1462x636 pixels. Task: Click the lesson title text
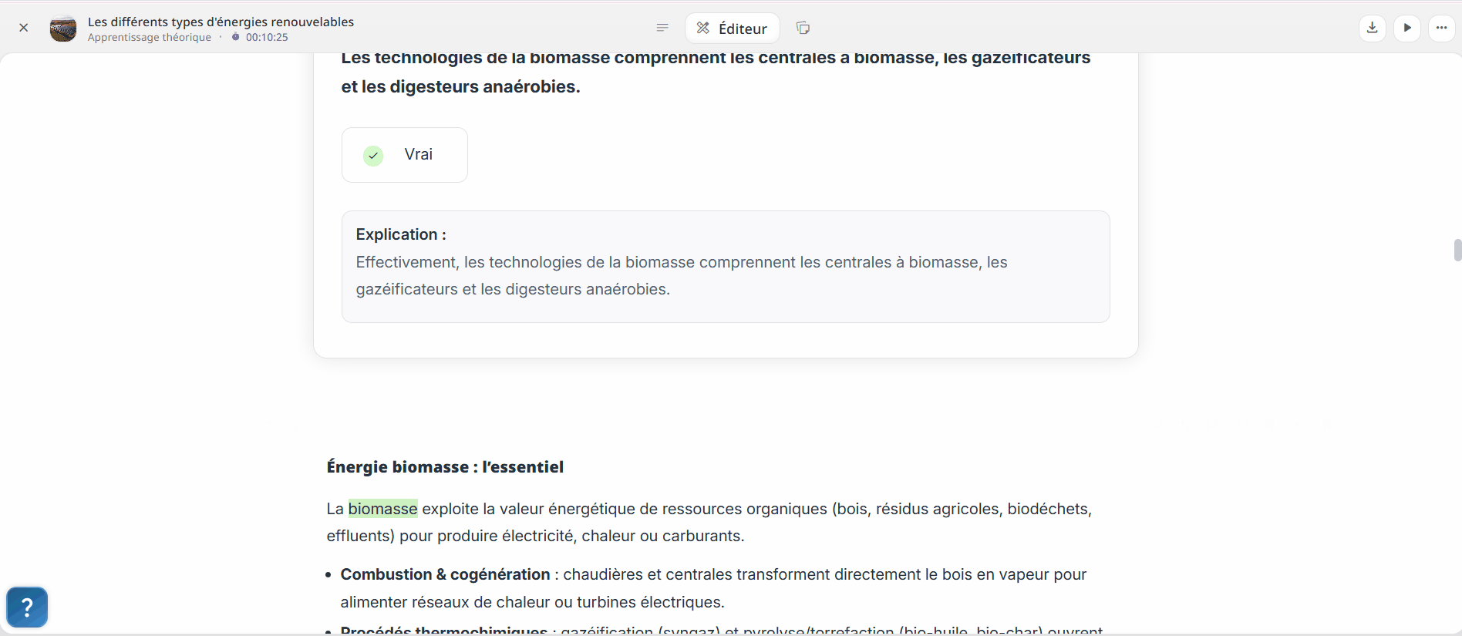221,22
